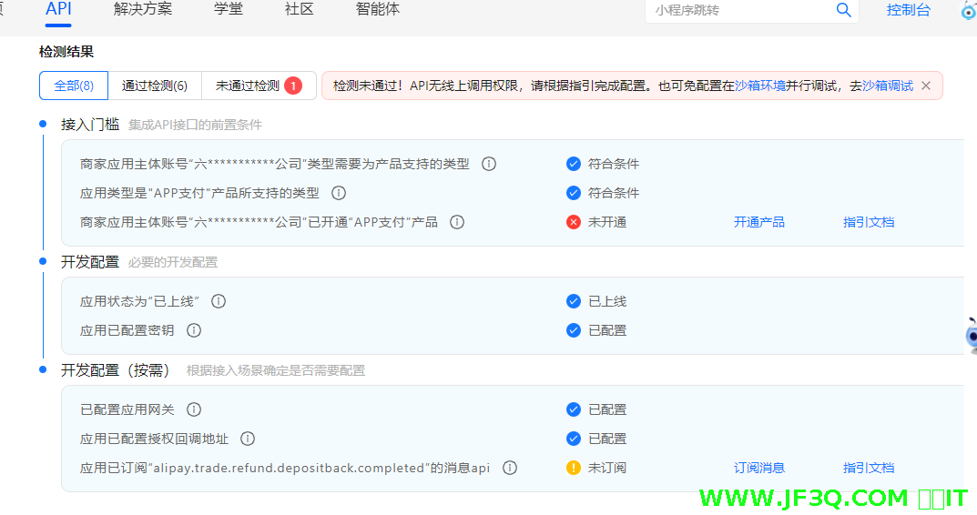Open the 智能体 navigation menu

(x=378, y=9)
